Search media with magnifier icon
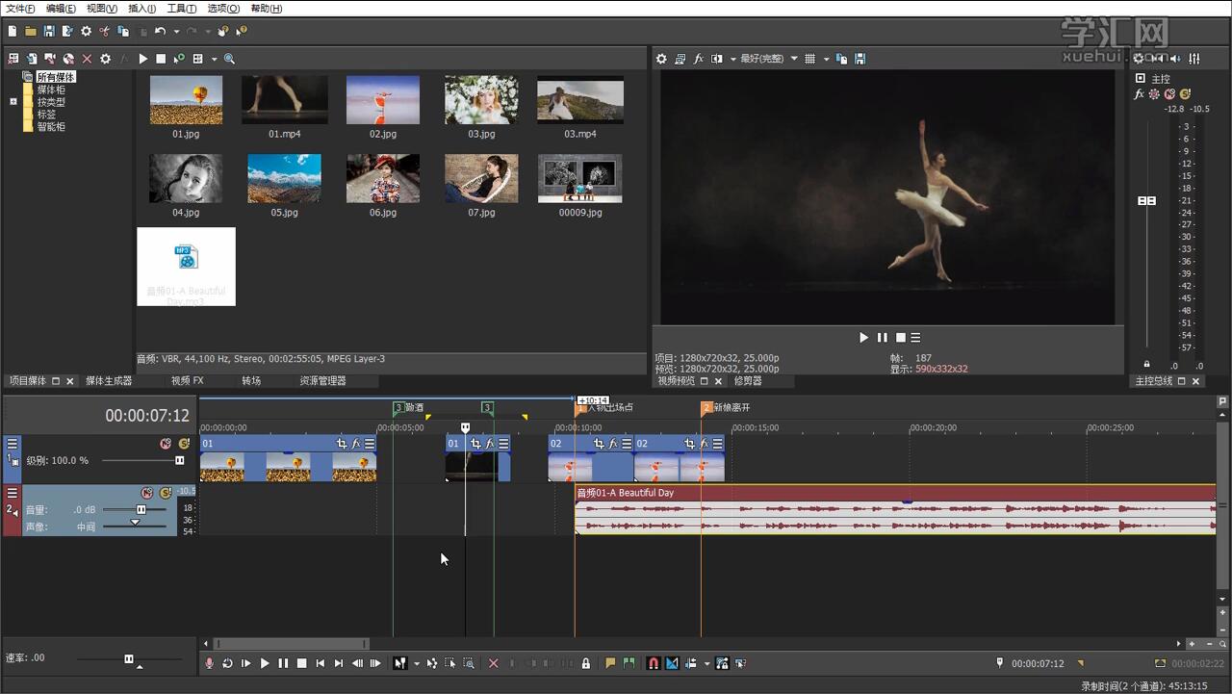The image size is (1232, 694). (229, 59)
